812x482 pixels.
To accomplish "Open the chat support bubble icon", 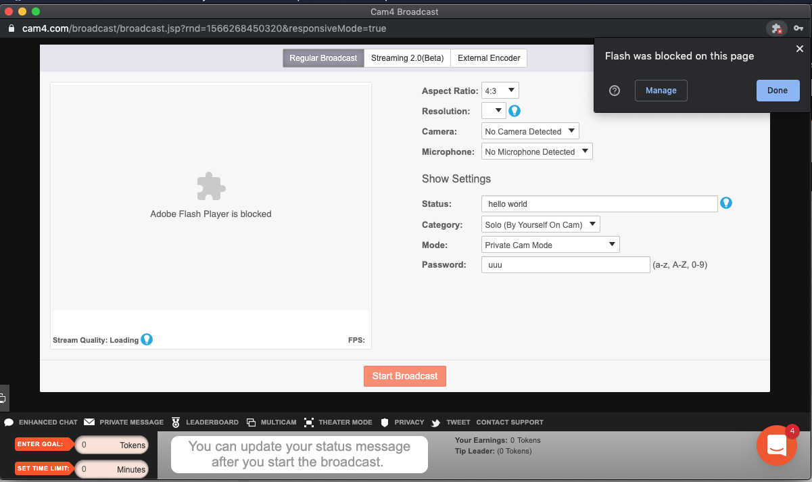I will coord(776,445).
